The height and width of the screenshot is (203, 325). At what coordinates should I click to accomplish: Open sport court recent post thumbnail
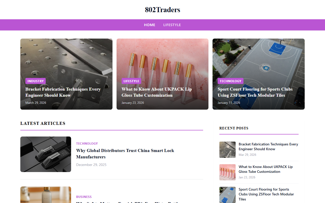pos(227,195)
